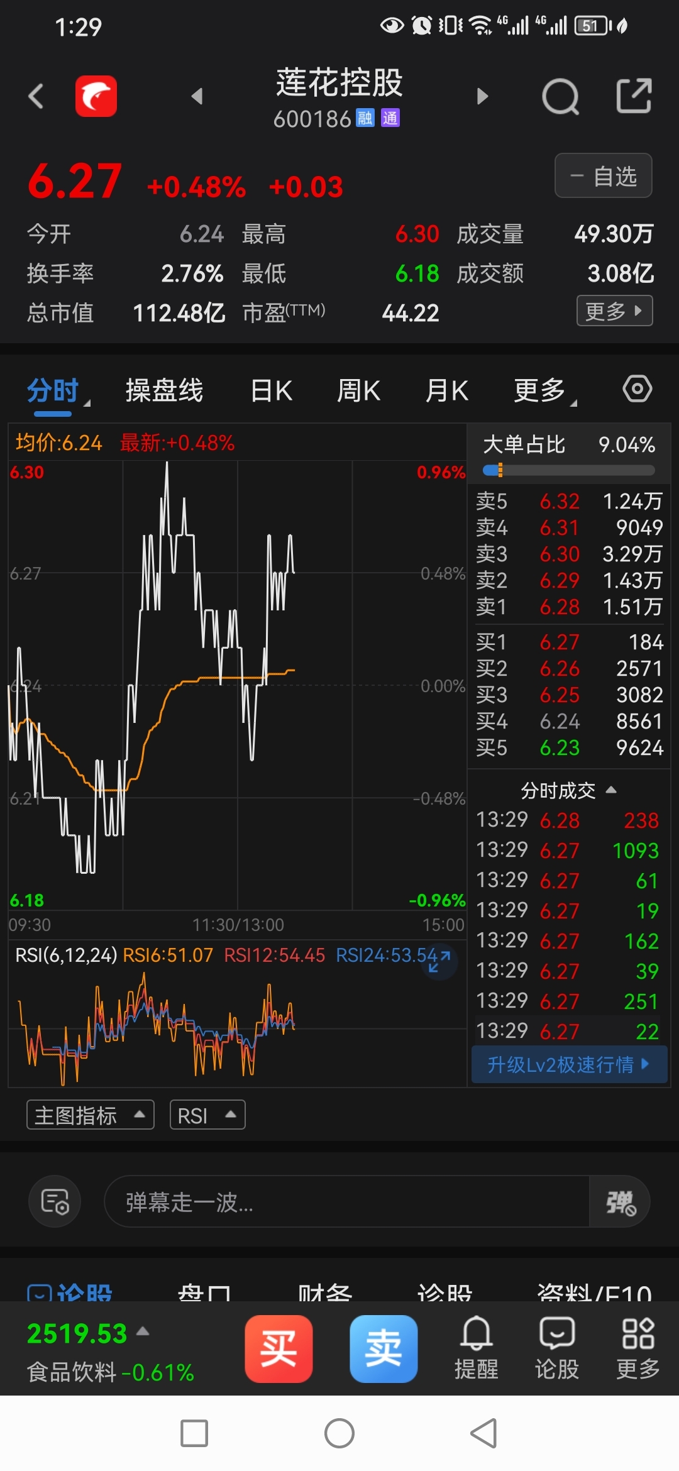The width and height of the screenshot is (679, 1471).
Task: Open 主图指标 indicator dropdown
Action: pyautogui.click(x=91, y=1115)
